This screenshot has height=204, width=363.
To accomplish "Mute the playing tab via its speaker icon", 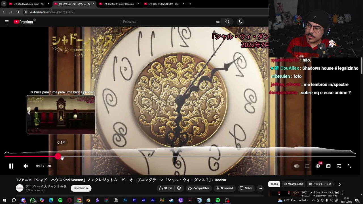I will pos(89,4).
